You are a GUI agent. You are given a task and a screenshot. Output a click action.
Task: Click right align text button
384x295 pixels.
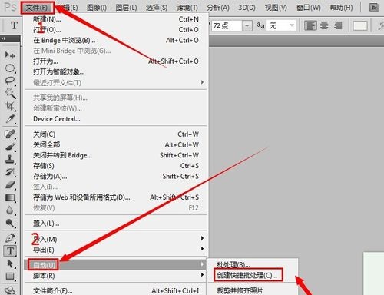[338, 25]
